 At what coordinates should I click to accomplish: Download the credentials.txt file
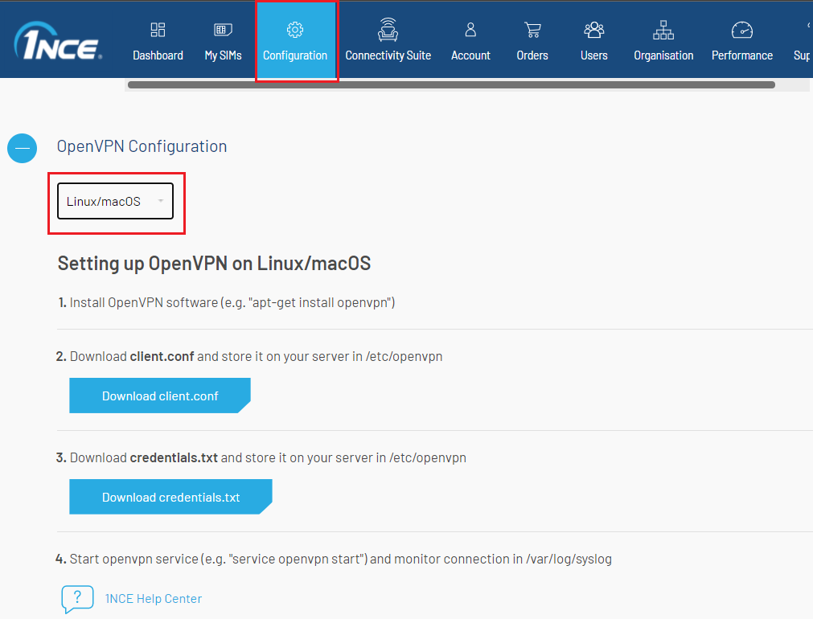tap(170, 498)
